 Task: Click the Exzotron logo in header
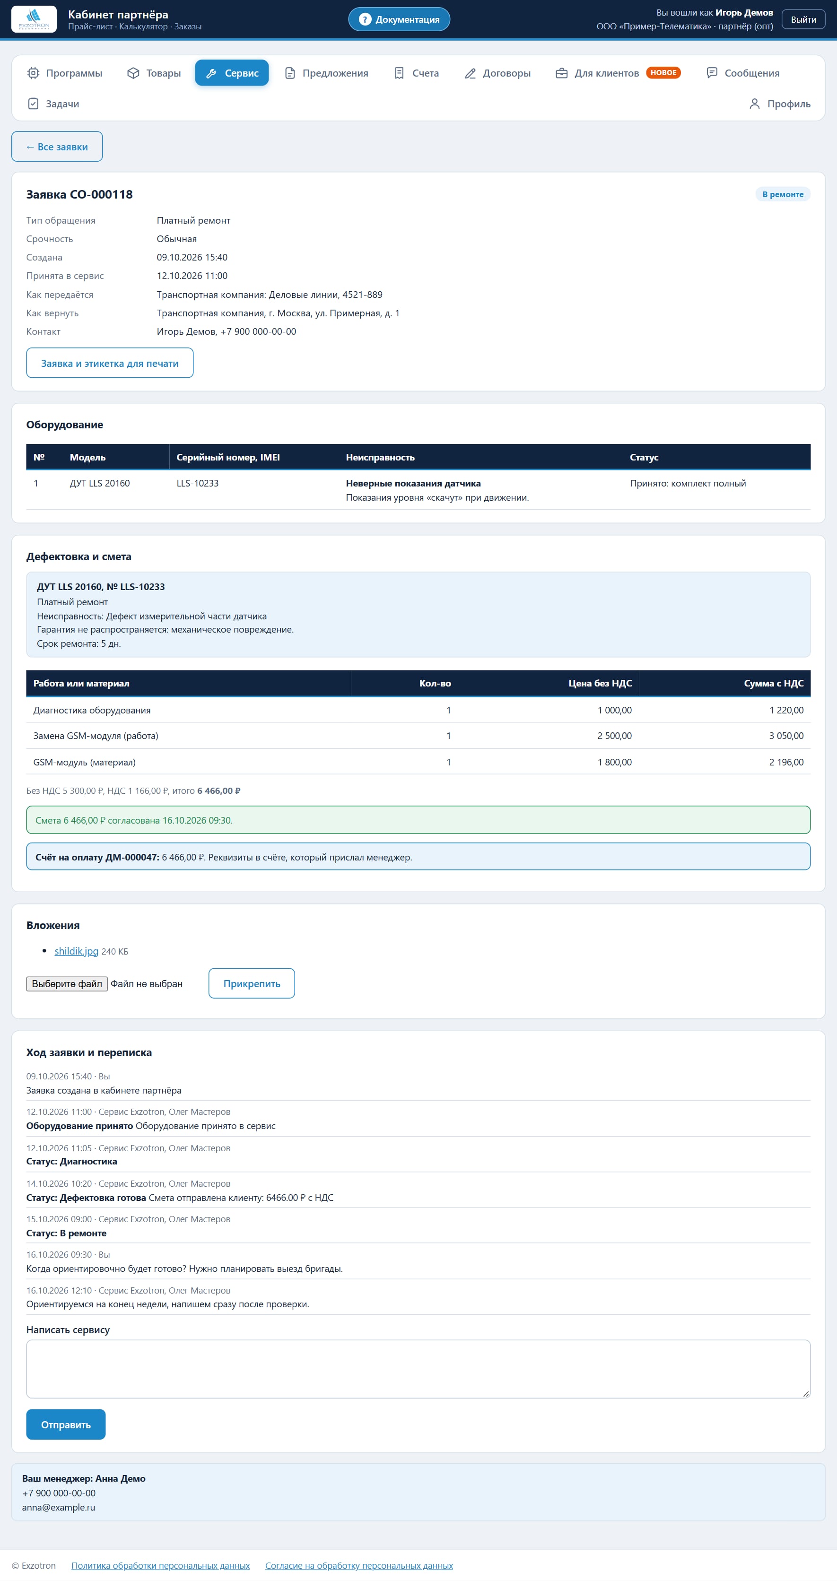34,19
